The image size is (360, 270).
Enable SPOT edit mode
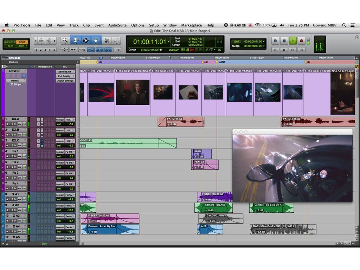click(22, 42)
